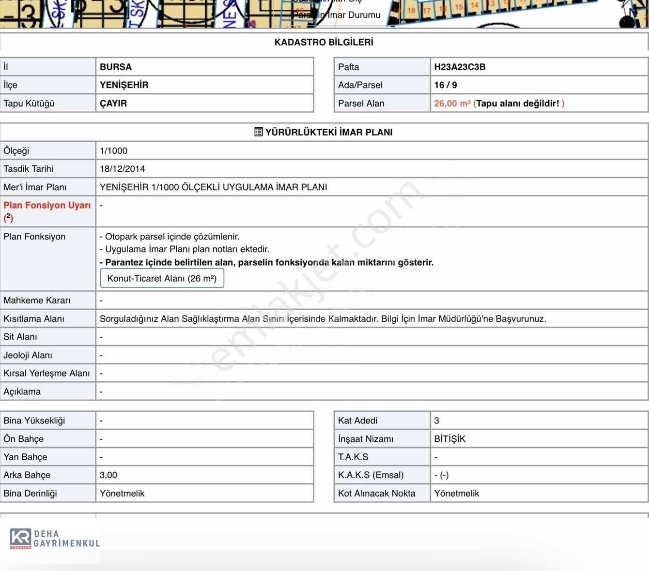
Task: Click the Tasdik Tarihi date 18/12/2014
Action: [122, 169]
